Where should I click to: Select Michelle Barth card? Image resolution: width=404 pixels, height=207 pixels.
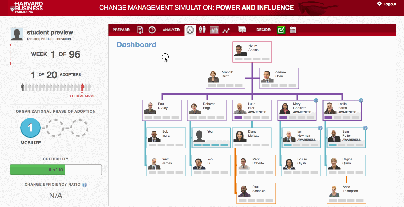[x=225, y=79]
